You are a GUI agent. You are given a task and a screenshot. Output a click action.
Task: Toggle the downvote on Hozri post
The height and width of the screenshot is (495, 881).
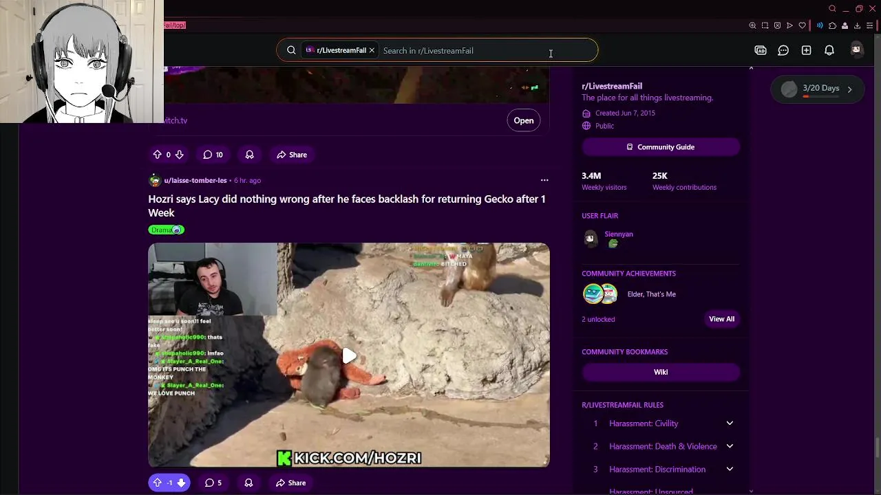point(181,483)
